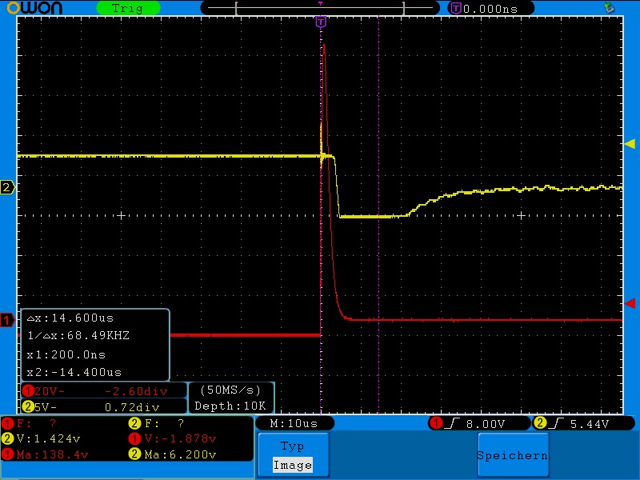This screenshot has height=480, width=640.
Task: Click the cursor measurement delta x info box
Action: pos(94,345)
